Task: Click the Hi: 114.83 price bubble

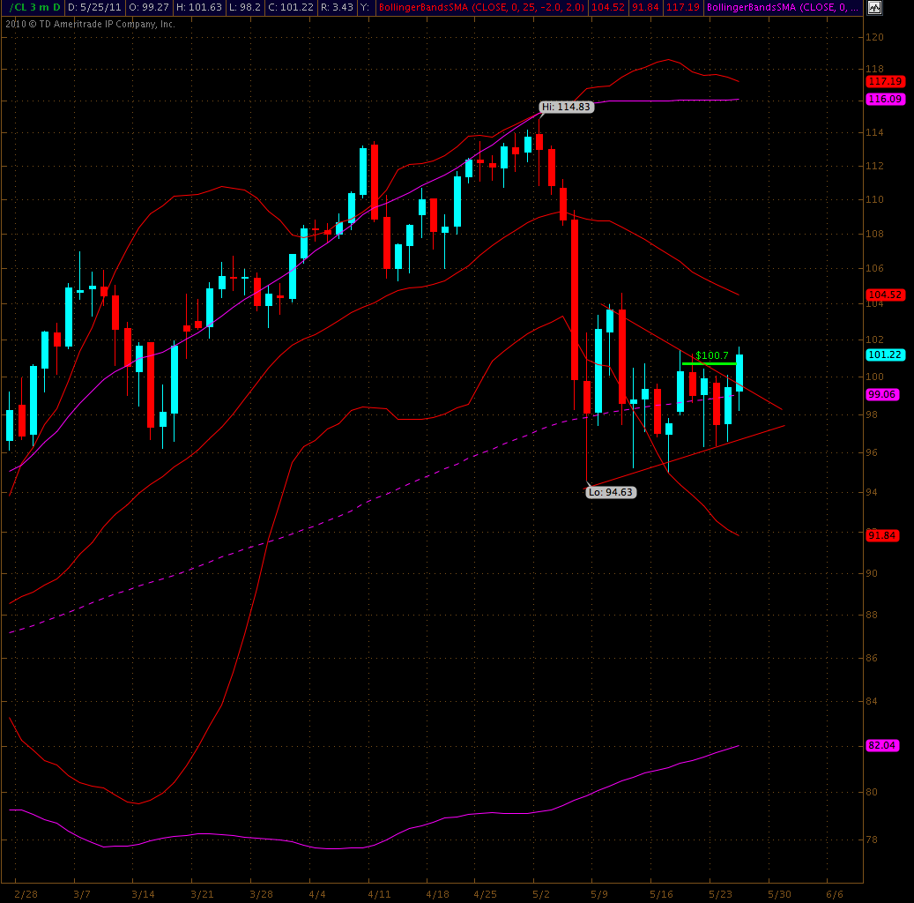Action: click(x=566, y=107)
